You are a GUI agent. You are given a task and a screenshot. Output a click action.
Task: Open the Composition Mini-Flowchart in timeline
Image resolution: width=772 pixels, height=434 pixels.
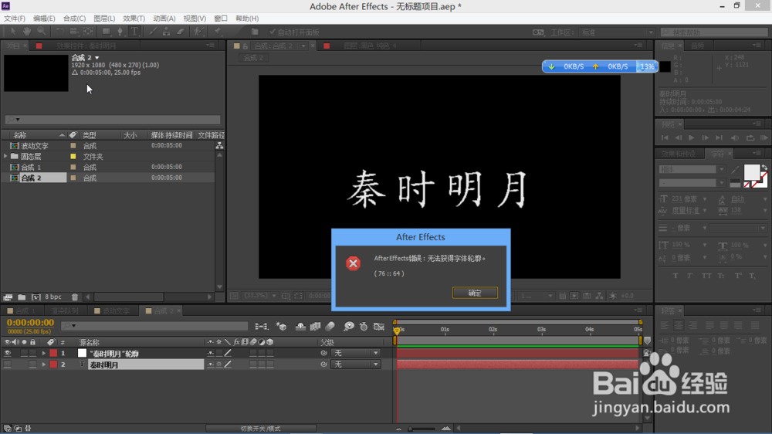click(262, 326)
